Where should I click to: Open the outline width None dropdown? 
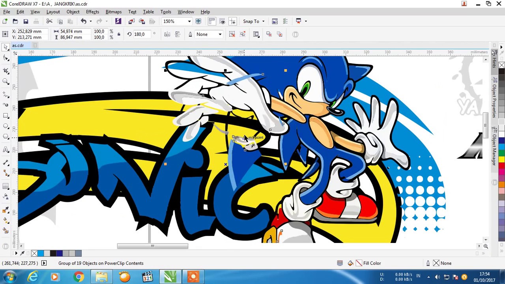[x=220, y=34]
